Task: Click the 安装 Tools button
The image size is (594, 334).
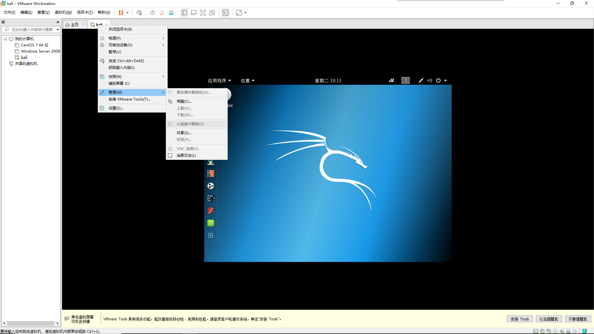Action: tap(520, 319)
